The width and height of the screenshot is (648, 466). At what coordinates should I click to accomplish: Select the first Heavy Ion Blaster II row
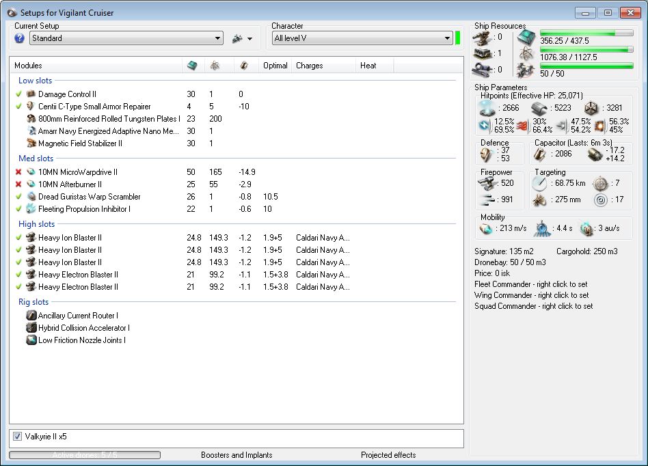click(70, 238)
